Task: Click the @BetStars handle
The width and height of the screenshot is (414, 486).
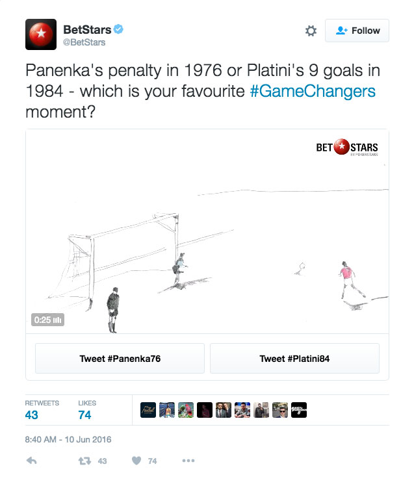Action: (84, 43)
